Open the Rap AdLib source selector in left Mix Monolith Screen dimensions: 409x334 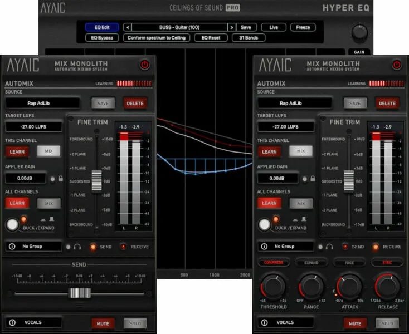coord(42,103)
